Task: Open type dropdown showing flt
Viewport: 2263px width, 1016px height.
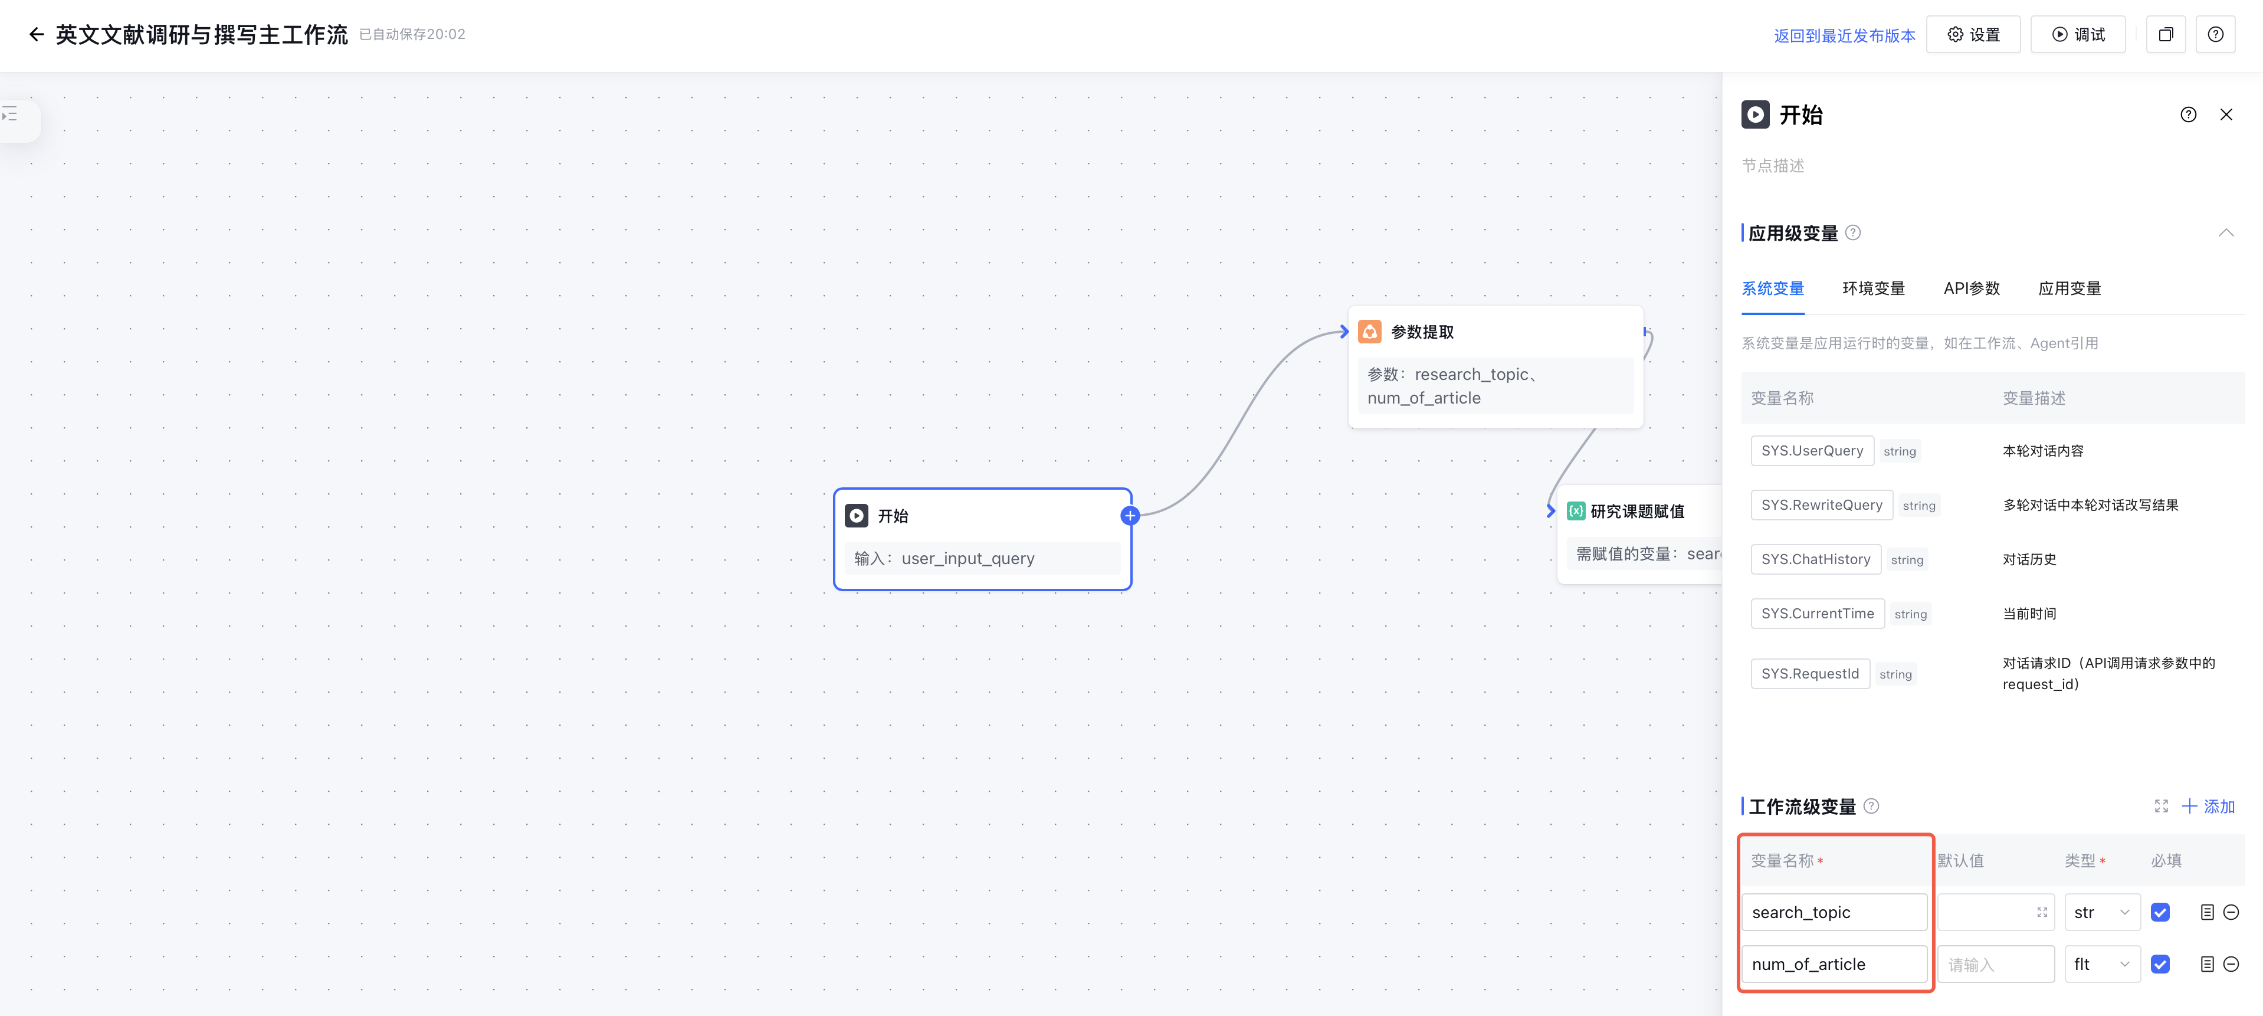Action: (2101, 964)
